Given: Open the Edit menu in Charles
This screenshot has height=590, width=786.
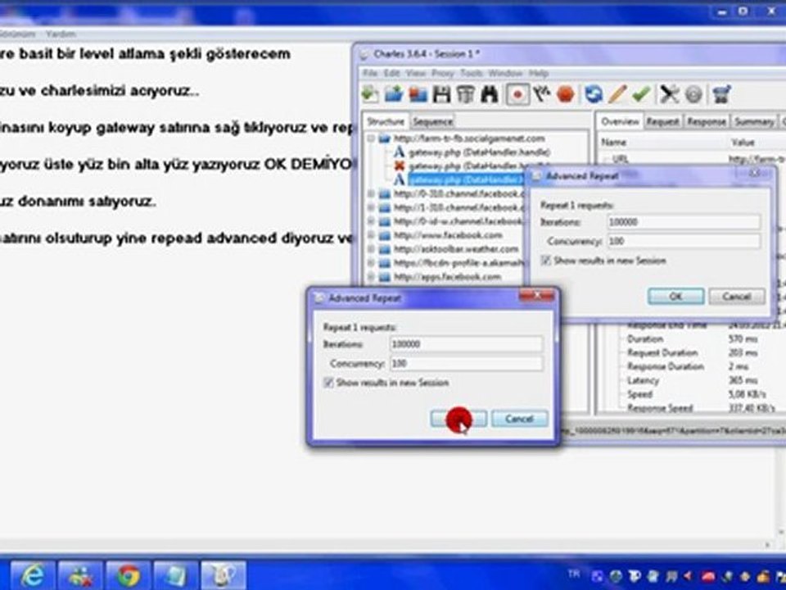Looking at the screenshot, I should (391, 73).
